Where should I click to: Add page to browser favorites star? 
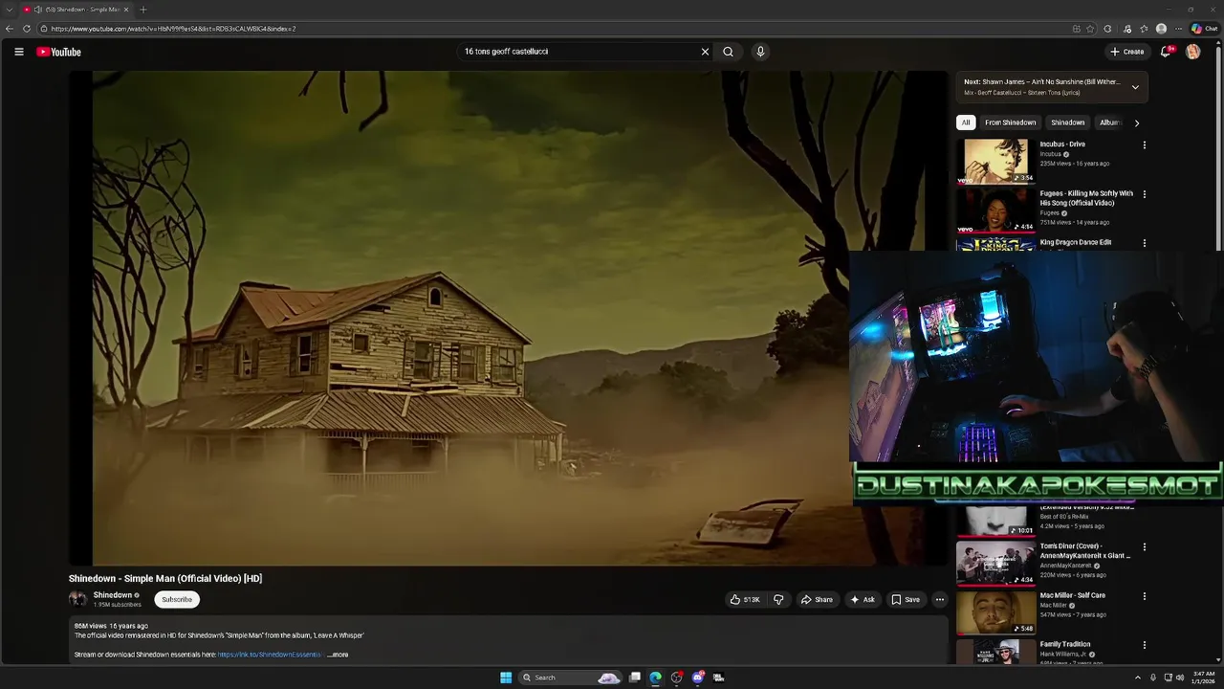[1090, 29]
